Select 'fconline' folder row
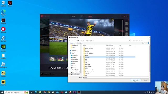The width and height of the screenshot is (168, 94). [x=109, y=57]
